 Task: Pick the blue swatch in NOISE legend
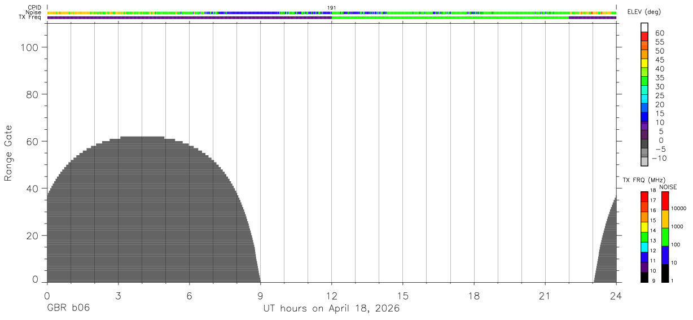(665, 255)
